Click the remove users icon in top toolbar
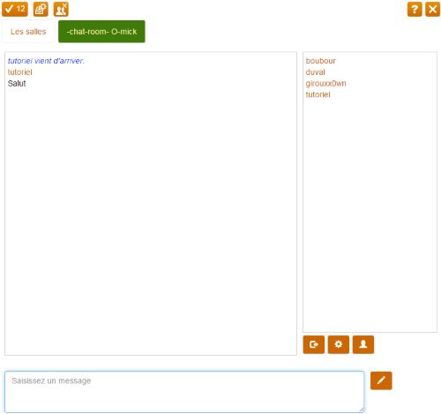The width and height of the screenshot is (441, 414). click(x=61, y=9)
